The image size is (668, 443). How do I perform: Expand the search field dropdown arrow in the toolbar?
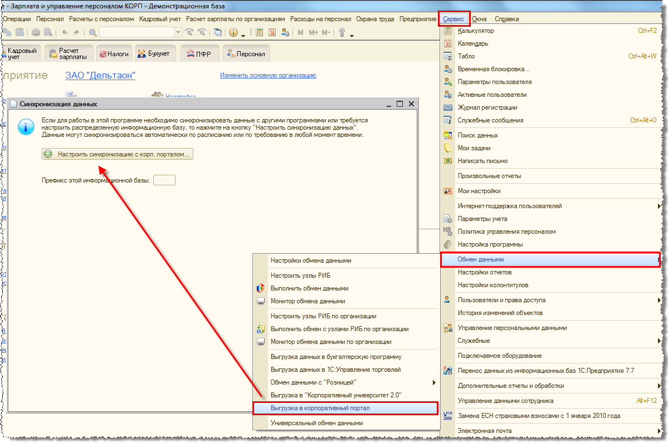pyautogui.click(x=178, y=32)
